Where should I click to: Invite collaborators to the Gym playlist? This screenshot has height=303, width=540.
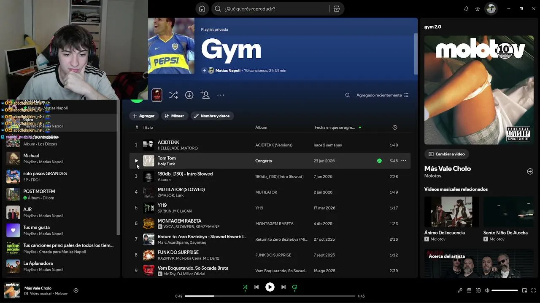tap(205, 96)
